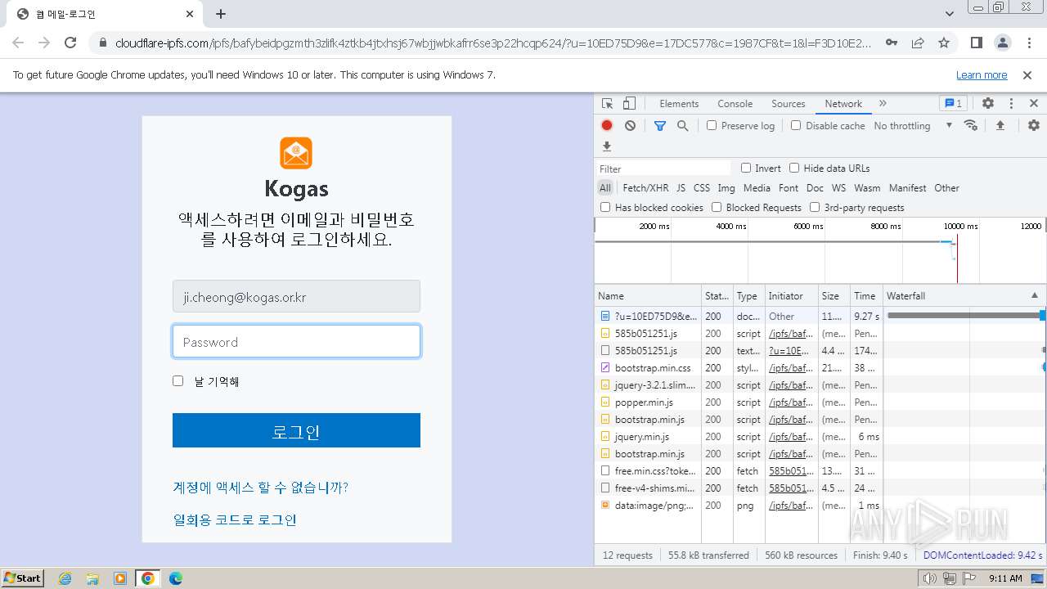The image size is (1047, 589).
Task: Open Internet Explorer from the taskbar
Action: tap(65, 578)
